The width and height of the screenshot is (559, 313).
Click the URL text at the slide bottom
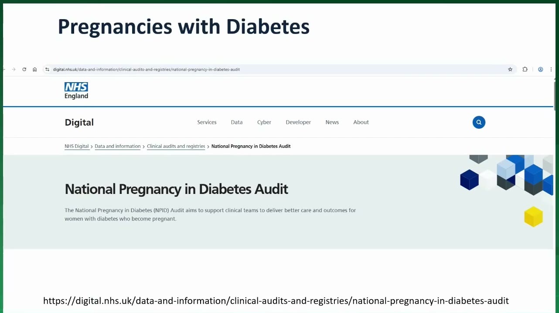pyautogui.click(x=276, y=301)
